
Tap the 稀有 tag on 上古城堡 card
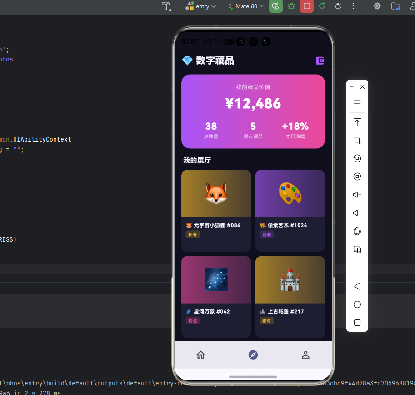coord(266,321)
